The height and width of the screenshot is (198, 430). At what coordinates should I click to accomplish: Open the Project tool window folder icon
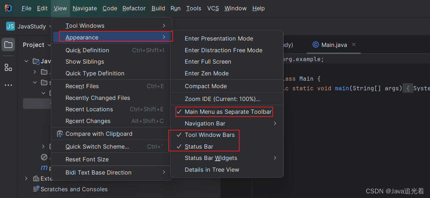pos(8,45)
